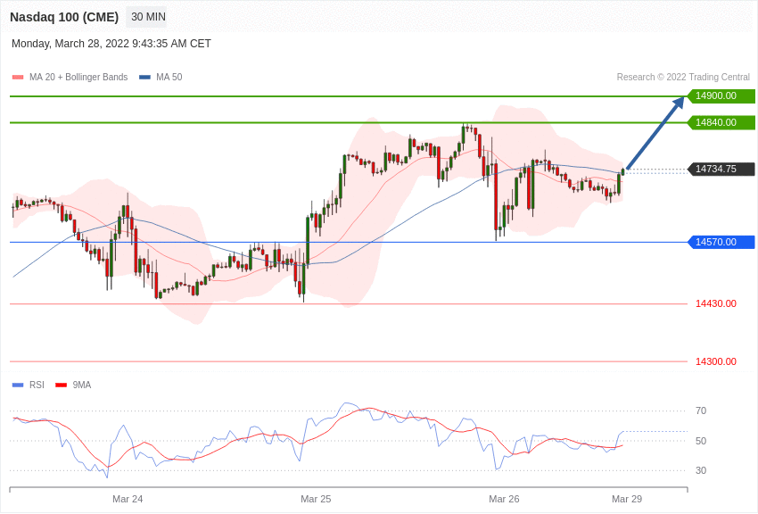Click the MA 20 + Bollinger Bands legend swatch
Image resolution: width=758 pixels, height=514 pixels.
18,78
